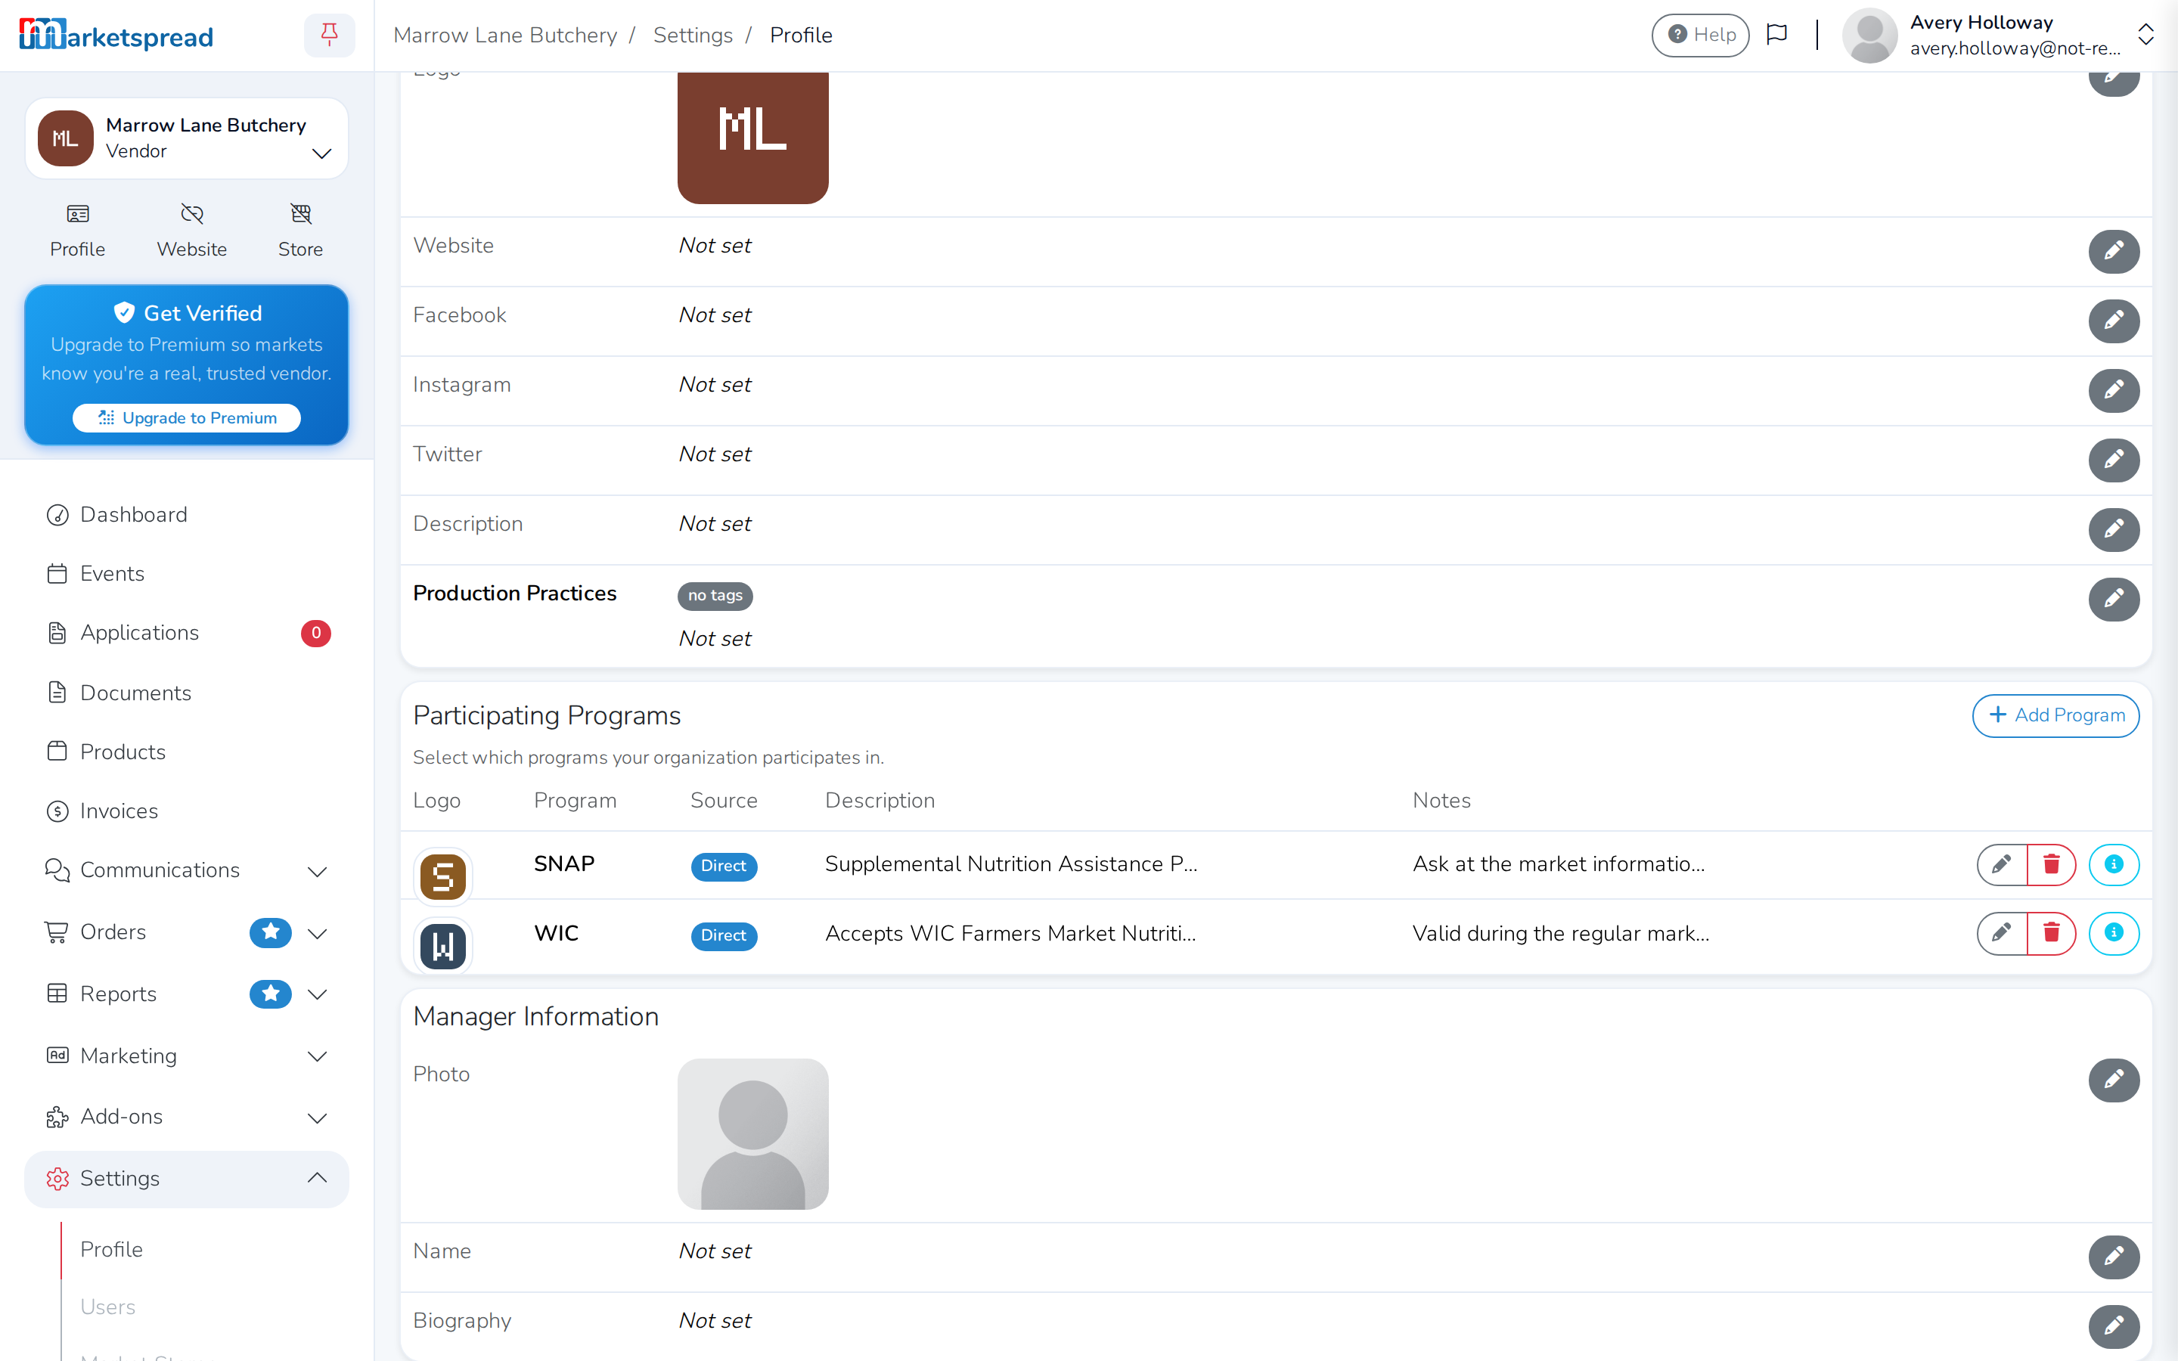Edit the manager Name field
2178x1361 pixels.
[x=2113, y=1257]
